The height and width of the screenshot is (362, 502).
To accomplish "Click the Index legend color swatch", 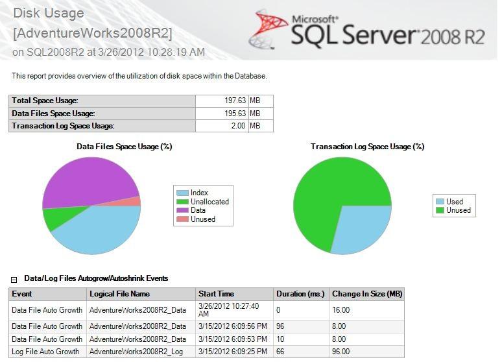I will (x=182, y=193).
